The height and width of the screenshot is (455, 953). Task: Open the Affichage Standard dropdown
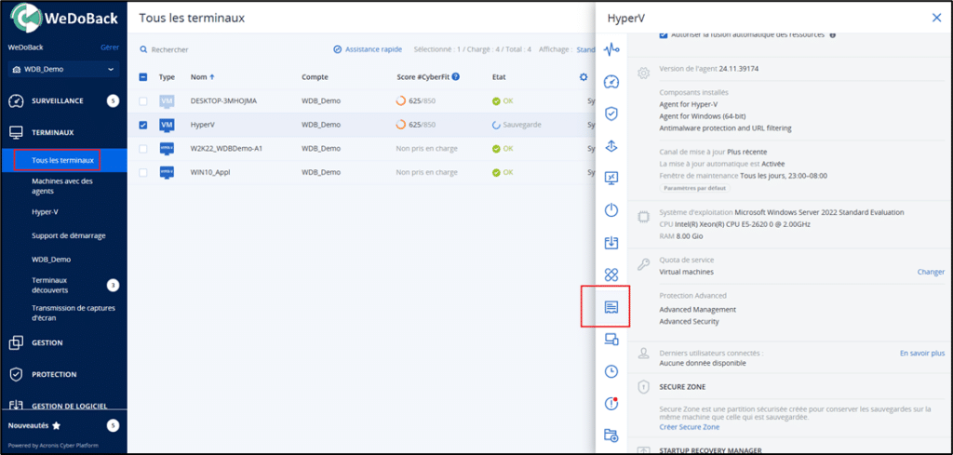586,50
